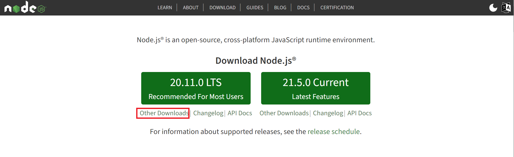Download the 20.11.0 LTS version
Image resolution: width=514 pixels, height=157 pixels.
point(196,88)
